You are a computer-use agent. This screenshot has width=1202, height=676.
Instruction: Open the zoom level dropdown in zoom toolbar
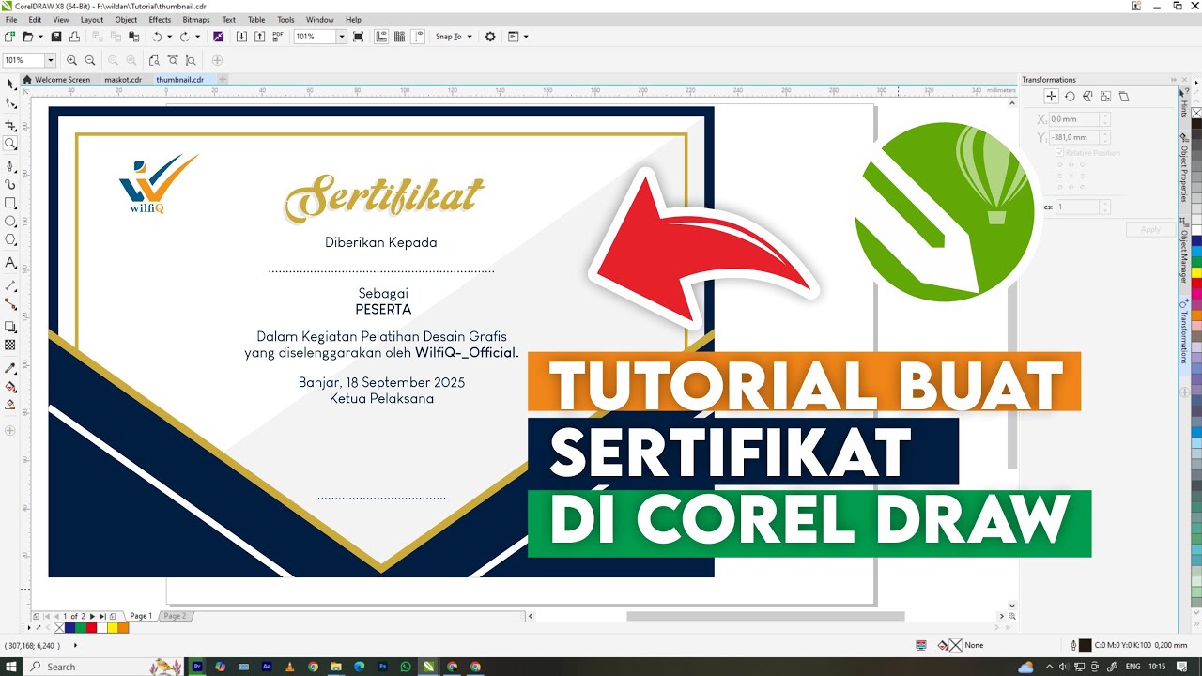(51, 60)
